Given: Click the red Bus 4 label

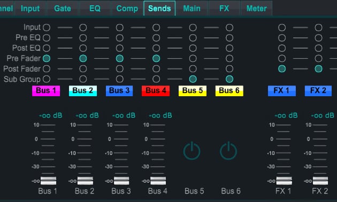Looking at the screenshot, I should point(156,91).
